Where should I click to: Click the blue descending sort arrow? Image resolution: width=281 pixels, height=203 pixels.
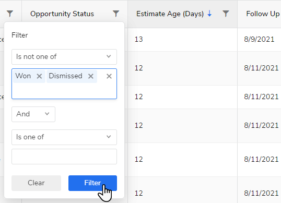[x=209, y=14]
